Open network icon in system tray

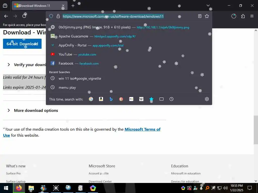coord(219,188)
